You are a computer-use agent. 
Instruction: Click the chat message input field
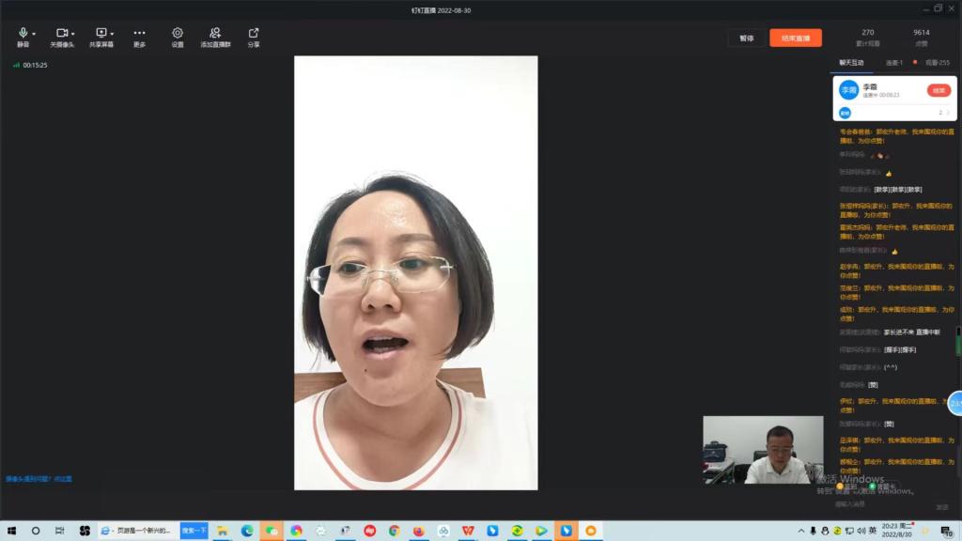883,504
